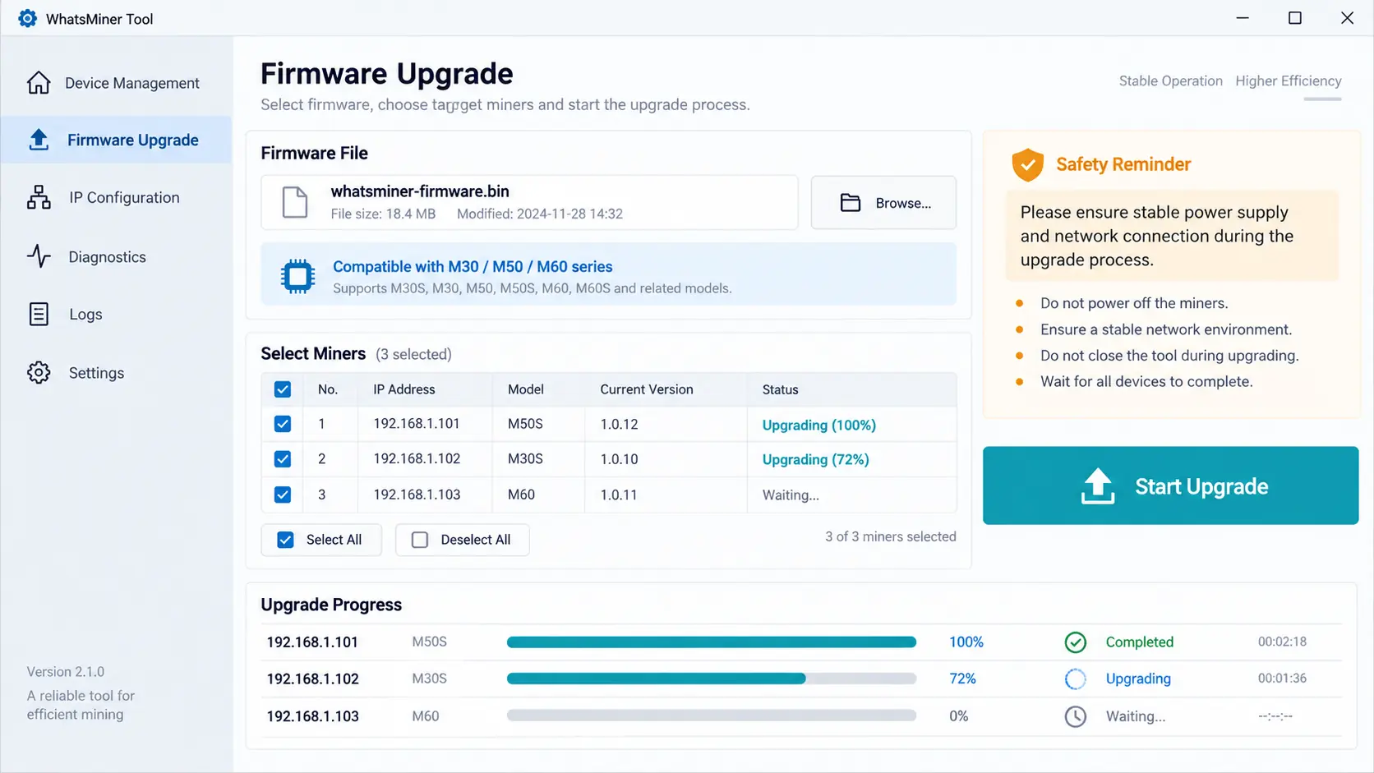Viewport: 1374px width, 773px height.
Task: Click the Upgrading spinner icon for 192.168.1.102
Action: [x=1075, y=679]
